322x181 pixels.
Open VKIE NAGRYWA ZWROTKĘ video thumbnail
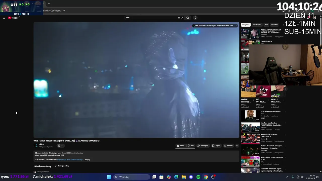pyautogui.click(x=250, y=34)
